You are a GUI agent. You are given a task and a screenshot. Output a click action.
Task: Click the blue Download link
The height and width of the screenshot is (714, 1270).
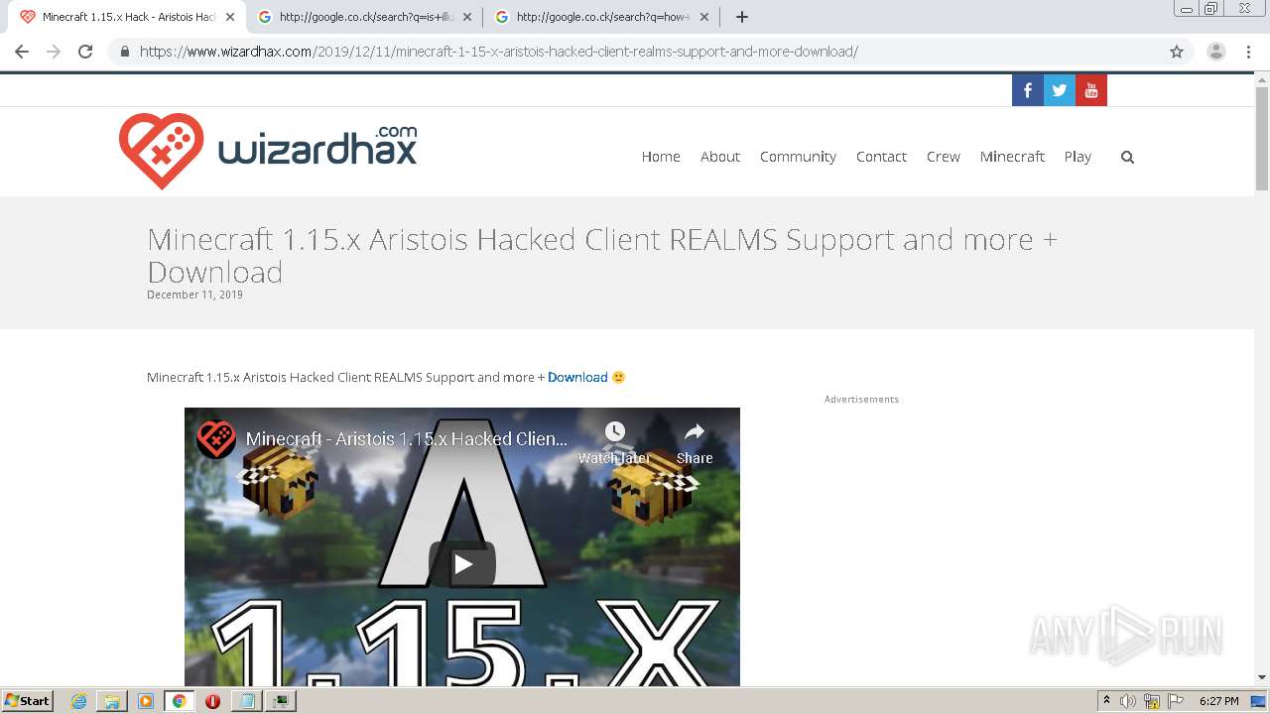[577, 377]
